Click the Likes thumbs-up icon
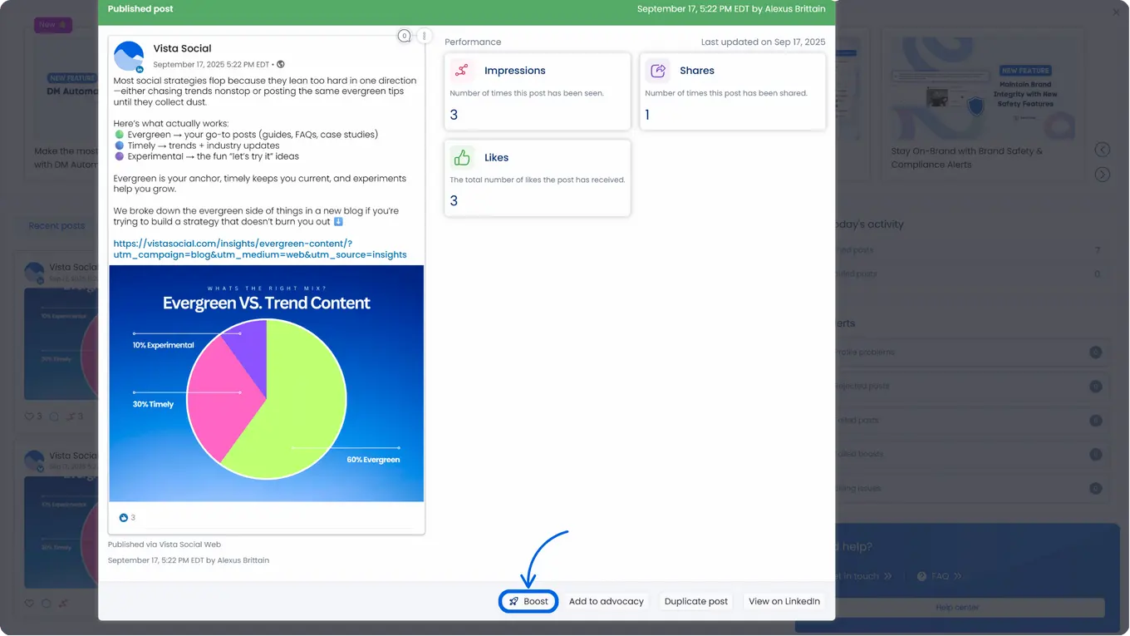The height and width of the screenshot is (636, 1130). click(x=462, y=157)
